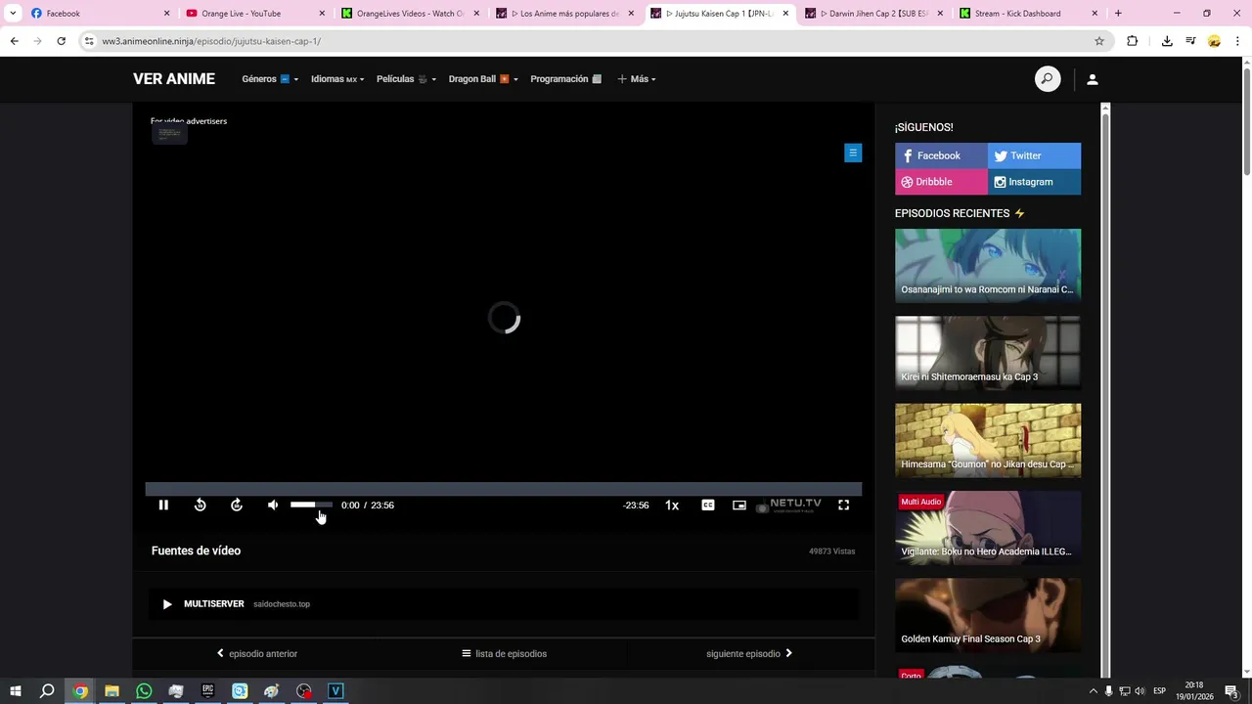Bookmark this page with star icon
1252x704 pixels.
click(x=1099, y=41)
